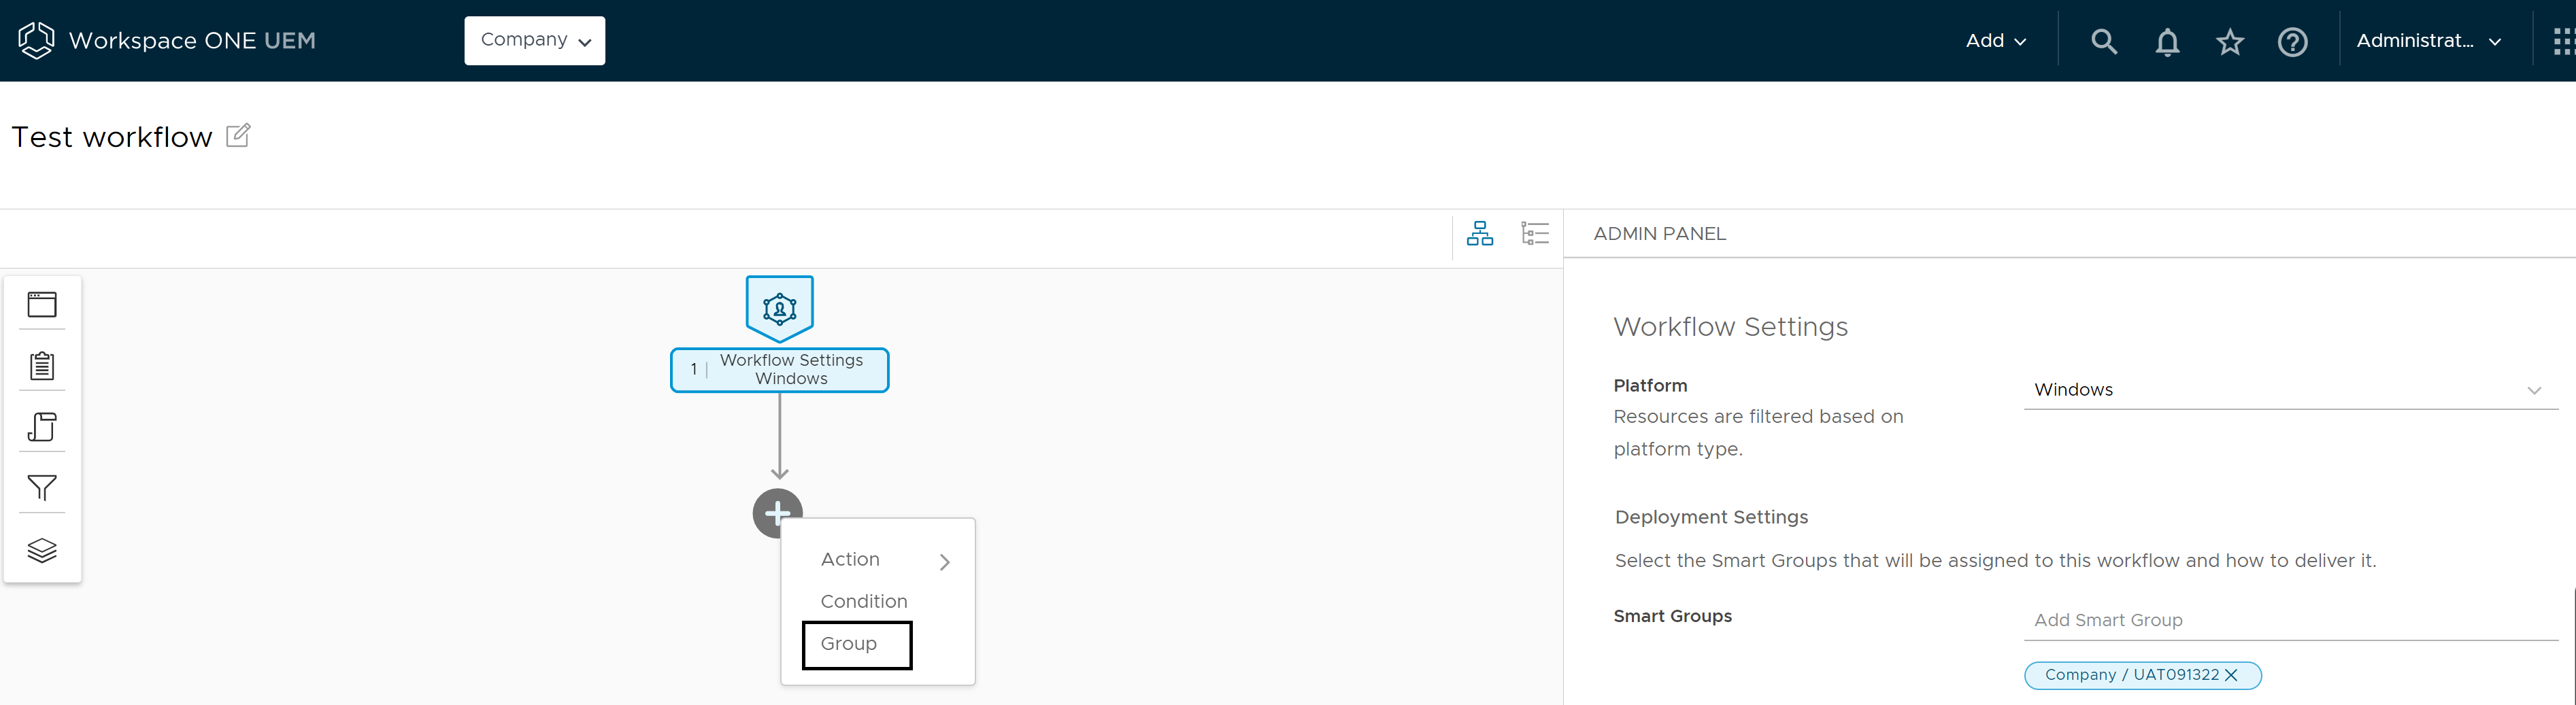
Task: Open the Company organization group dropdown
Action: tap(535, 41)
